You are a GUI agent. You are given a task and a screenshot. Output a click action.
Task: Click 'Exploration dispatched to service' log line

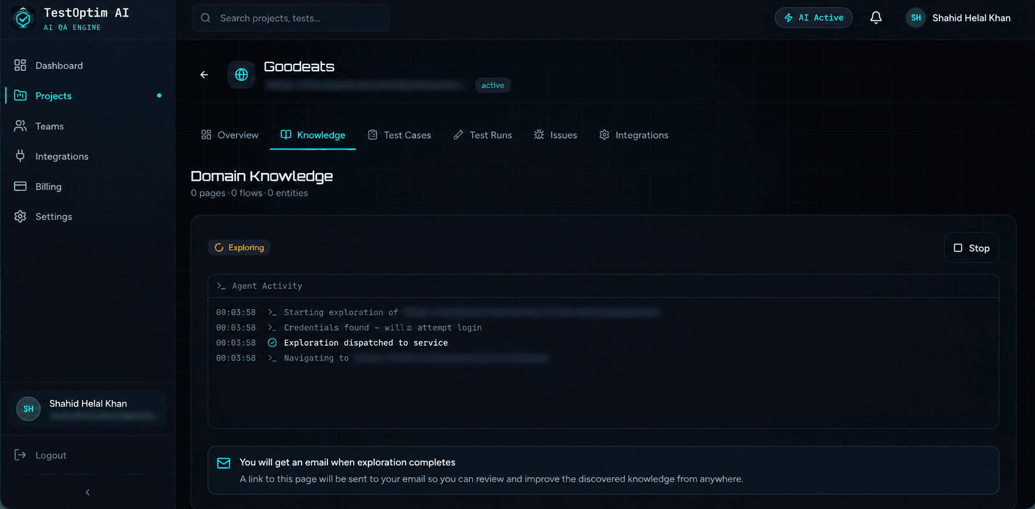(x=366, y=343)
